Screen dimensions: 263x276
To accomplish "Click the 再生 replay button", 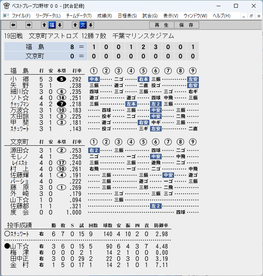I will [x=162, y=25].
